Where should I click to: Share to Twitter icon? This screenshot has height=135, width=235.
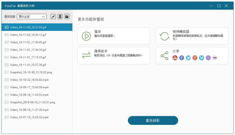click(188, 58)
